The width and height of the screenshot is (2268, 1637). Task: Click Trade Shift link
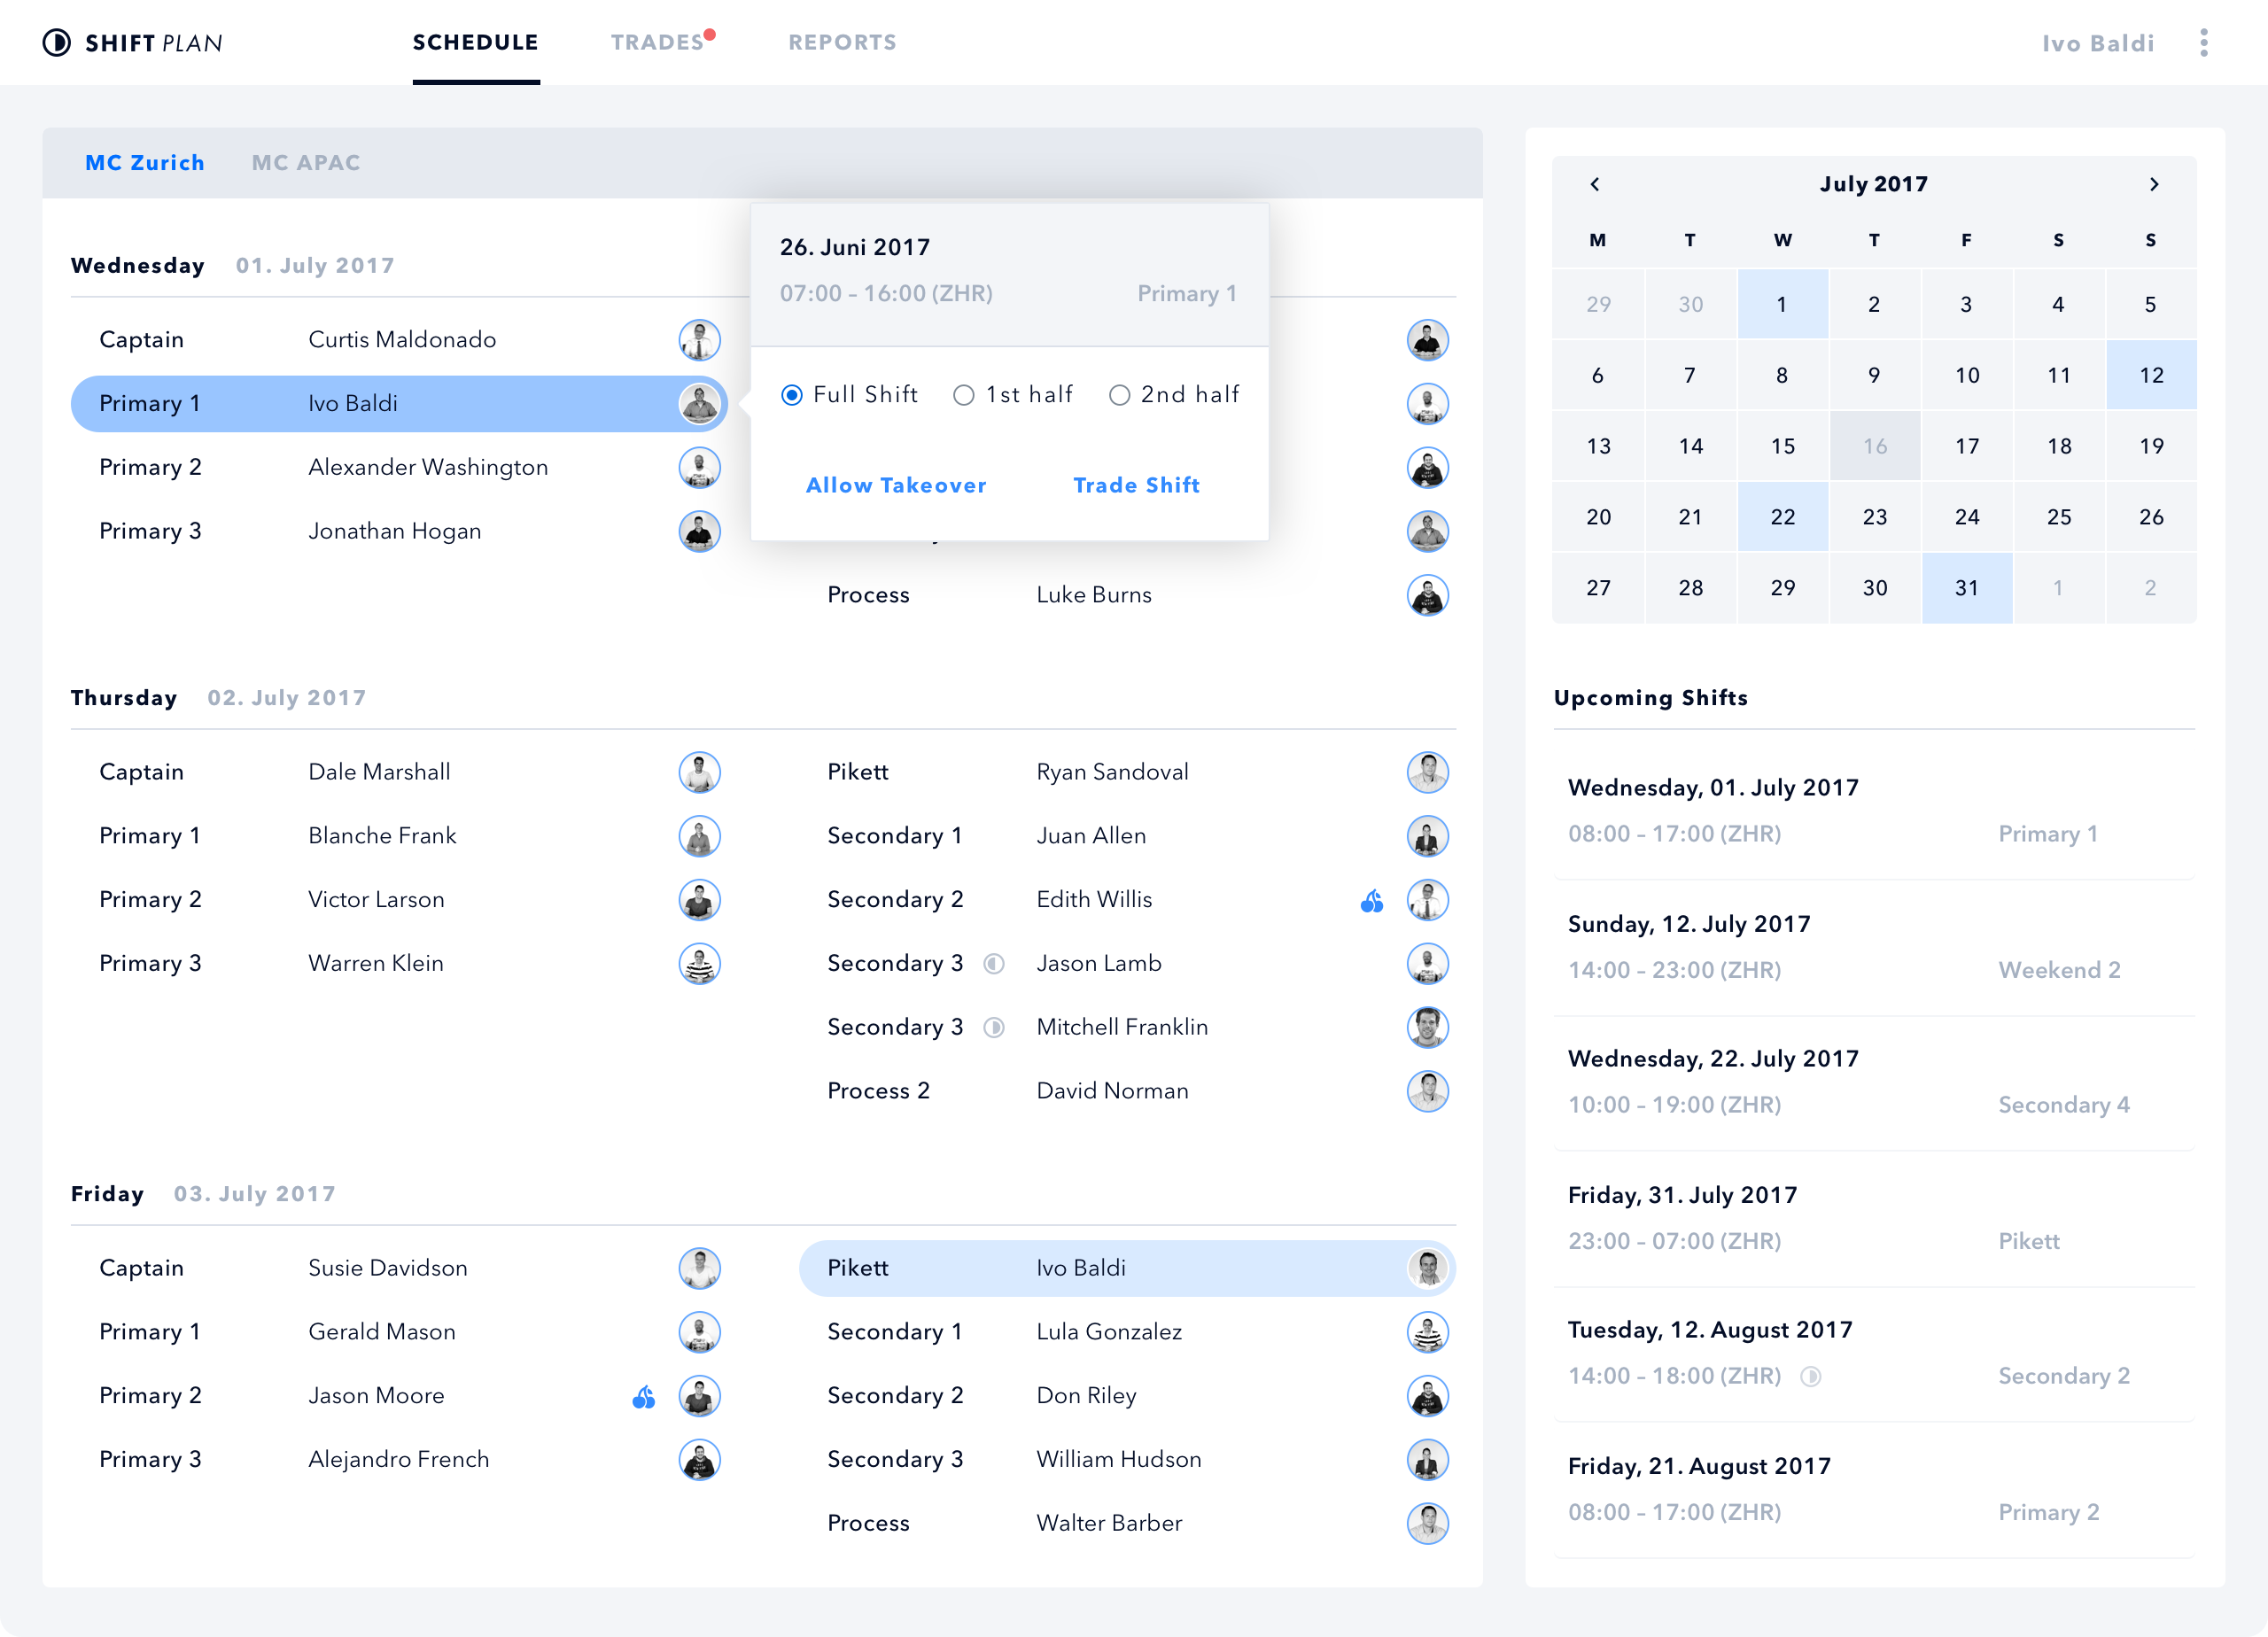click(1136, 485)
